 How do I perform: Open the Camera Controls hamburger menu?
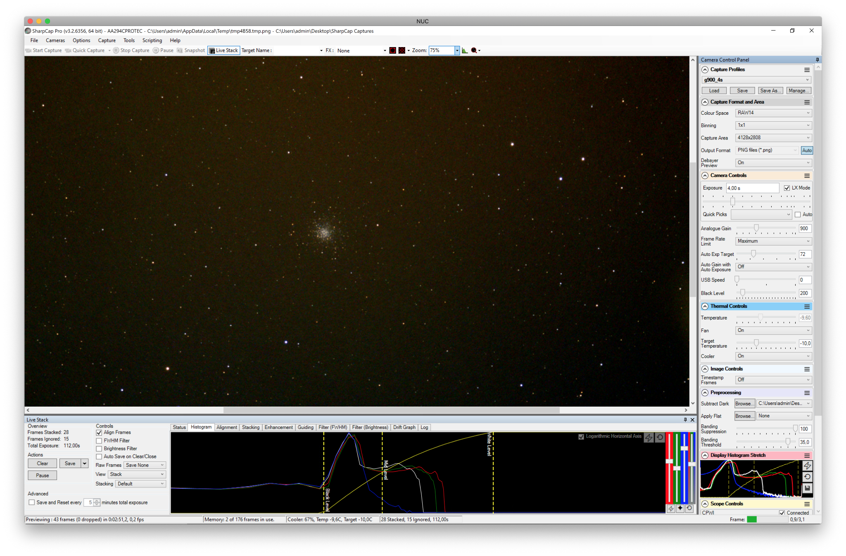pos(807,175)
